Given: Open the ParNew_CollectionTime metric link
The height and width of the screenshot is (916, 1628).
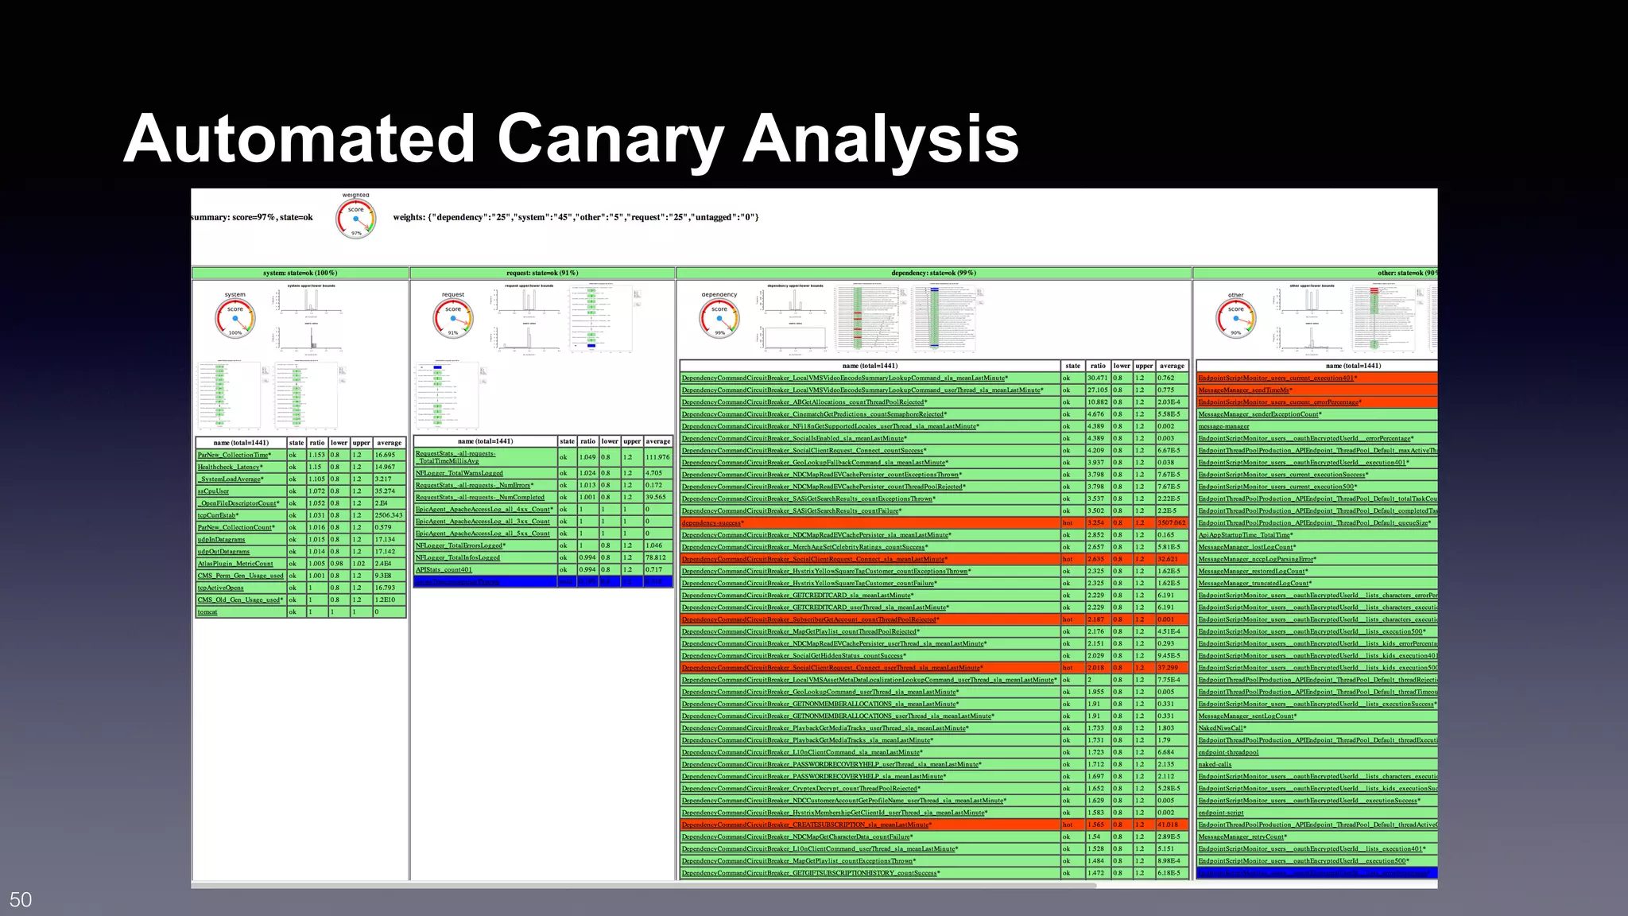Looking at the screenshot, I should tap(235, 456).
